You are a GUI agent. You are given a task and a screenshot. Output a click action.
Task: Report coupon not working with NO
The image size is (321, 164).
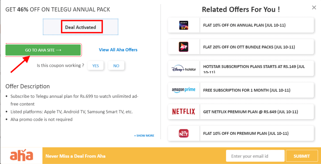pyautogui.click(x=116, y=66)
